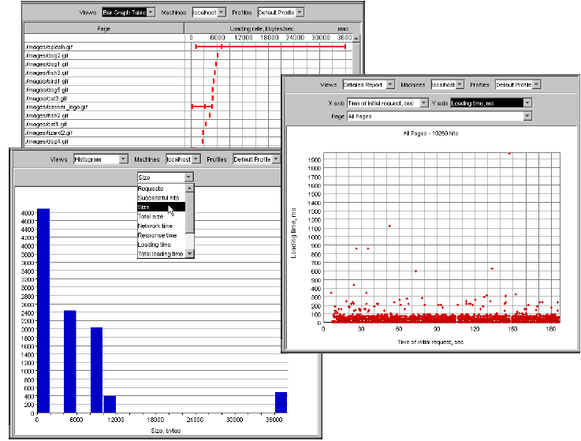Click 'Time of initial request, sec' axis label
Screen dimensions: 581x441
tap(430, 342)
